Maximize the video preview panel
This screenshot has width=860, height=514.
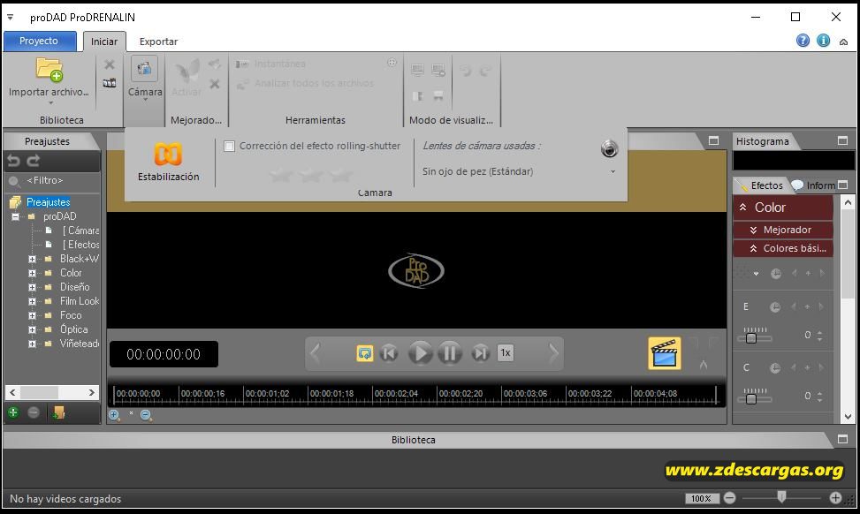[x=713, y=140]
